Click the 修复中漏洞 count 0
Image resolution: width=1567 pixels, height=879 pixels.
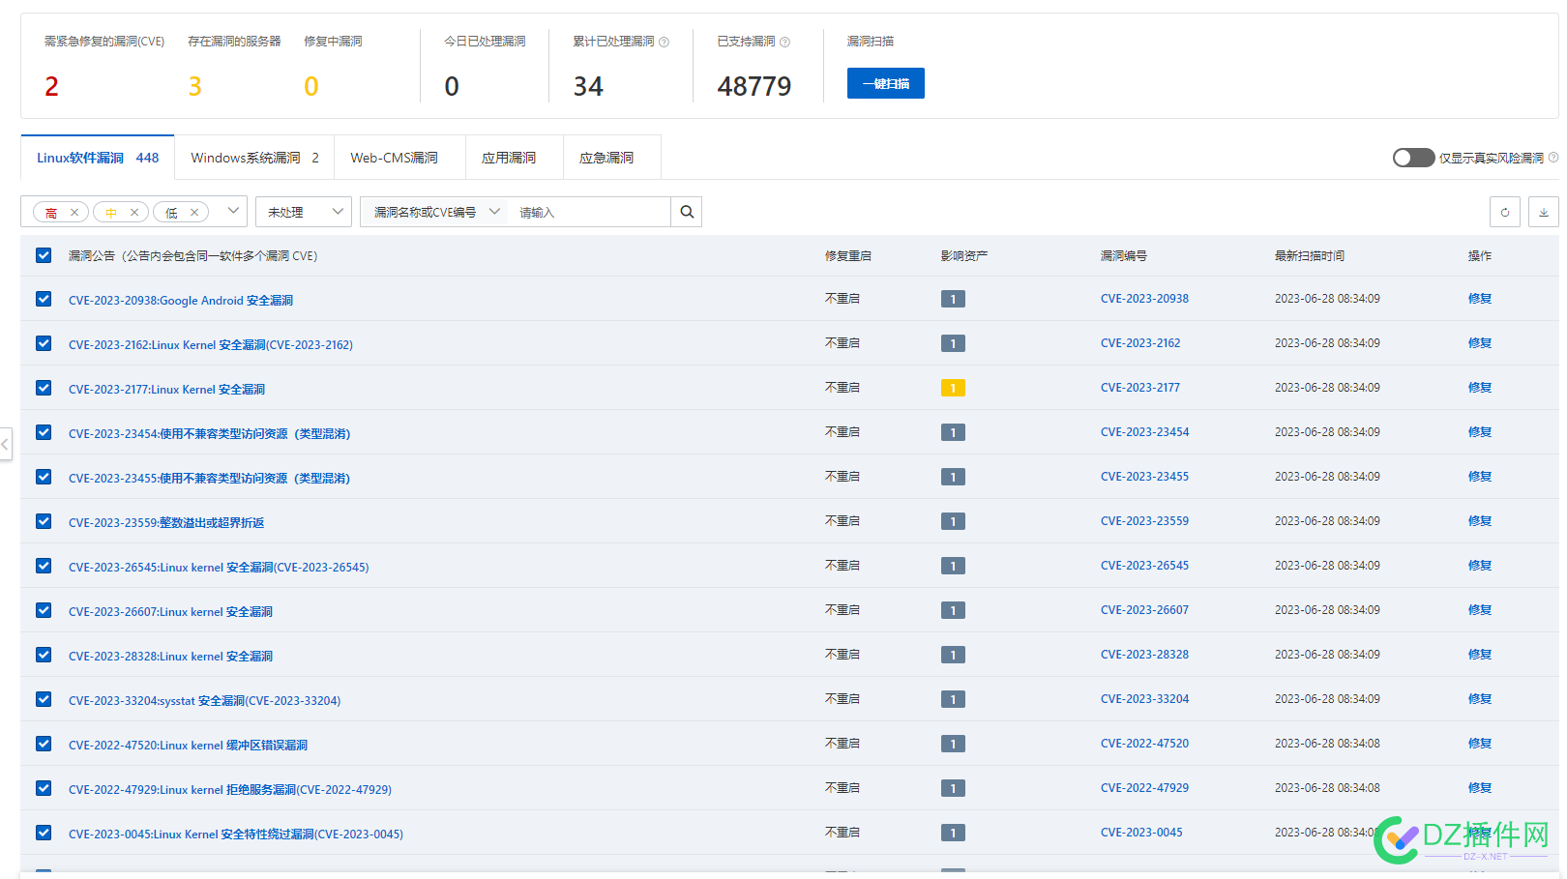(x=310, y=87)
